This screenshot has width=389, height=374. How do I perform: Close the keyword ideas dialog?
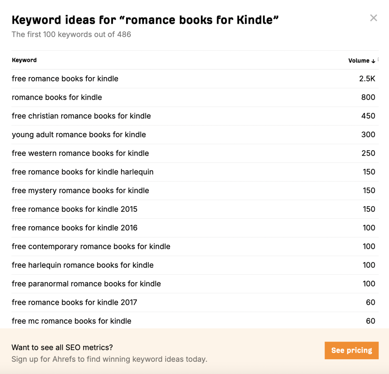[374, 18]
